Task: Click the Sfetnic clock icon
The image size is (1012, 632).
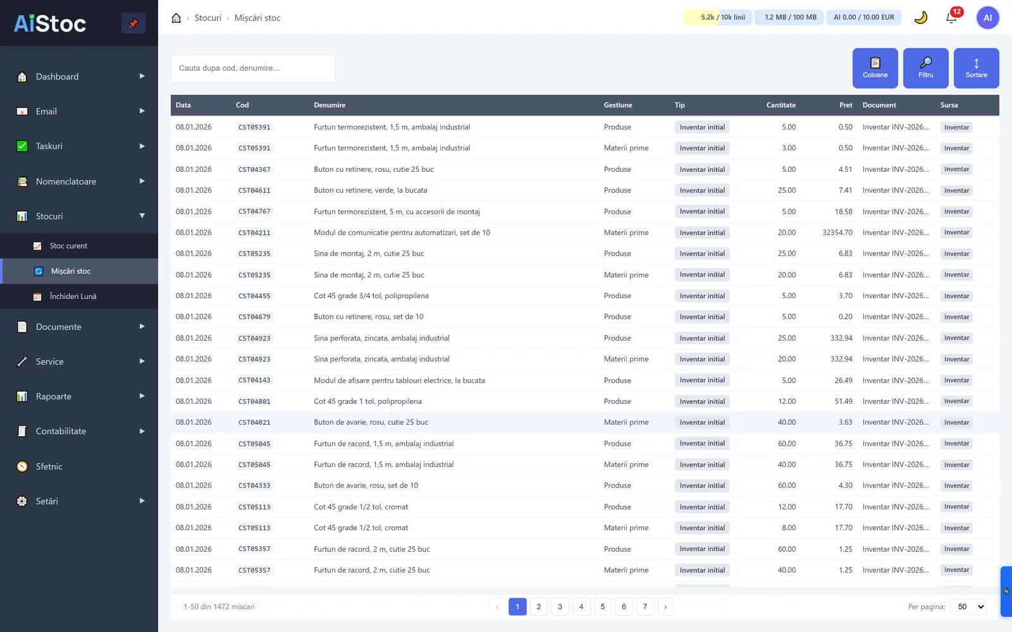Action: (22, 466)
